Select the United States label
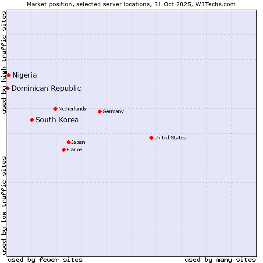Viewport: 263px width, 263px height. [170, 138]
